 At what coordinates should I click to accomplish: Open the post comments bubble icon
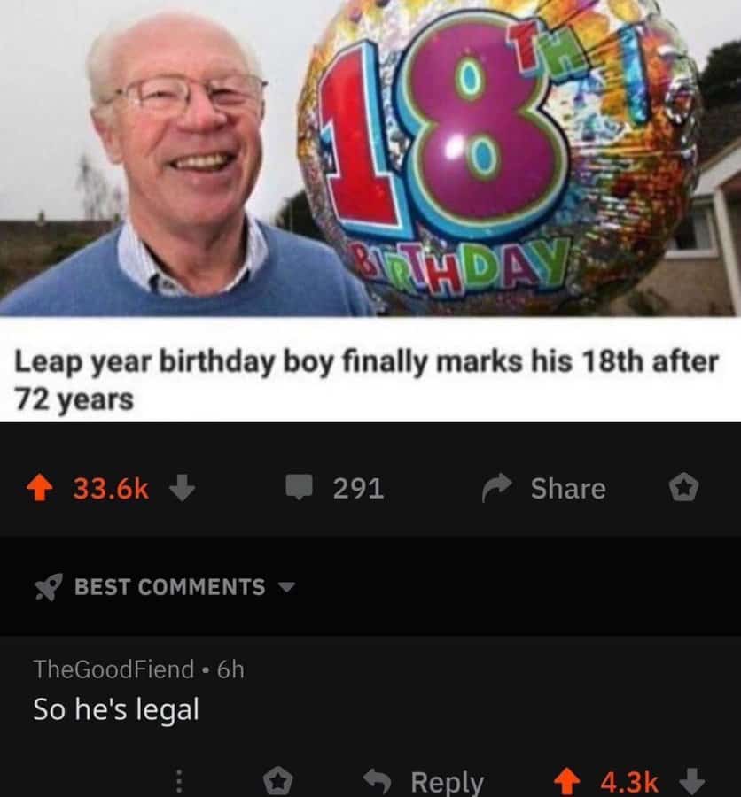coord(299,487)
